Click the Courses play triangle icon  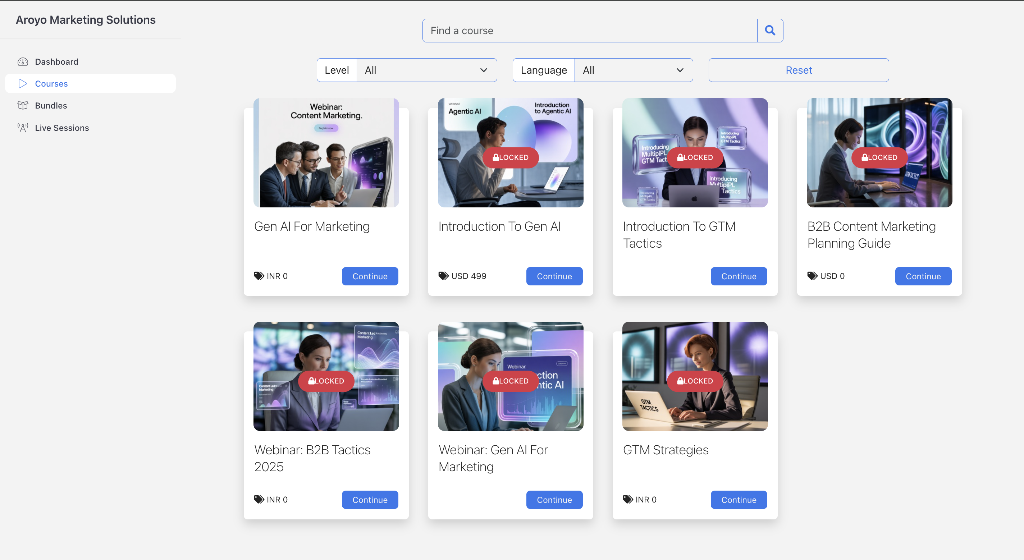23,83
